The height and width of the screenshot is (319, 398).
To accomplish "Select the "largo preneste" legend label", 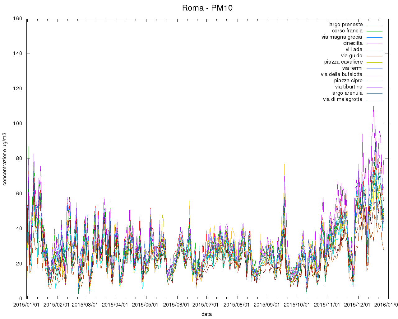I will pyautogui.click(x=345, y=24).
